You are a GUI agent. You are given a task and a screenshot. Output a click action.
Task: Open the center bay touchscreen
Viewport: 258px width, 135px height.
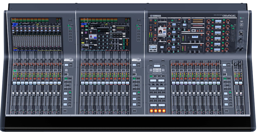pyautogui.click(x=105, y=34)
